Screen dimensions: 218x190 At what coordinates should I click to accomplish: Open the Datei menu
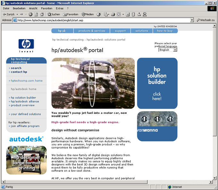pos(6,8)
